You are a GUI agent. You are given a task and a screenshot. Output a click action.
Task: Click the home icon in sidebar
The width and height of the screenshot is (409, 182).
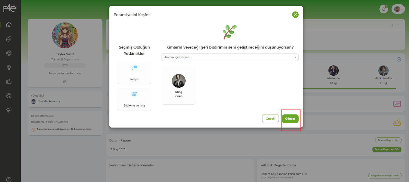pyautogui.click(x=9, y=25)
